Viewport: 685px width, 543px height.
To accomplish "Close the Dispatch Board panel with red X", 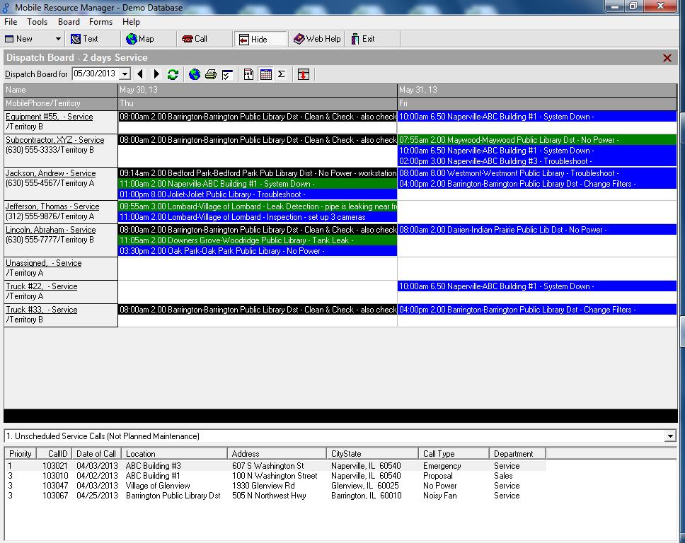I will (667, 58).
